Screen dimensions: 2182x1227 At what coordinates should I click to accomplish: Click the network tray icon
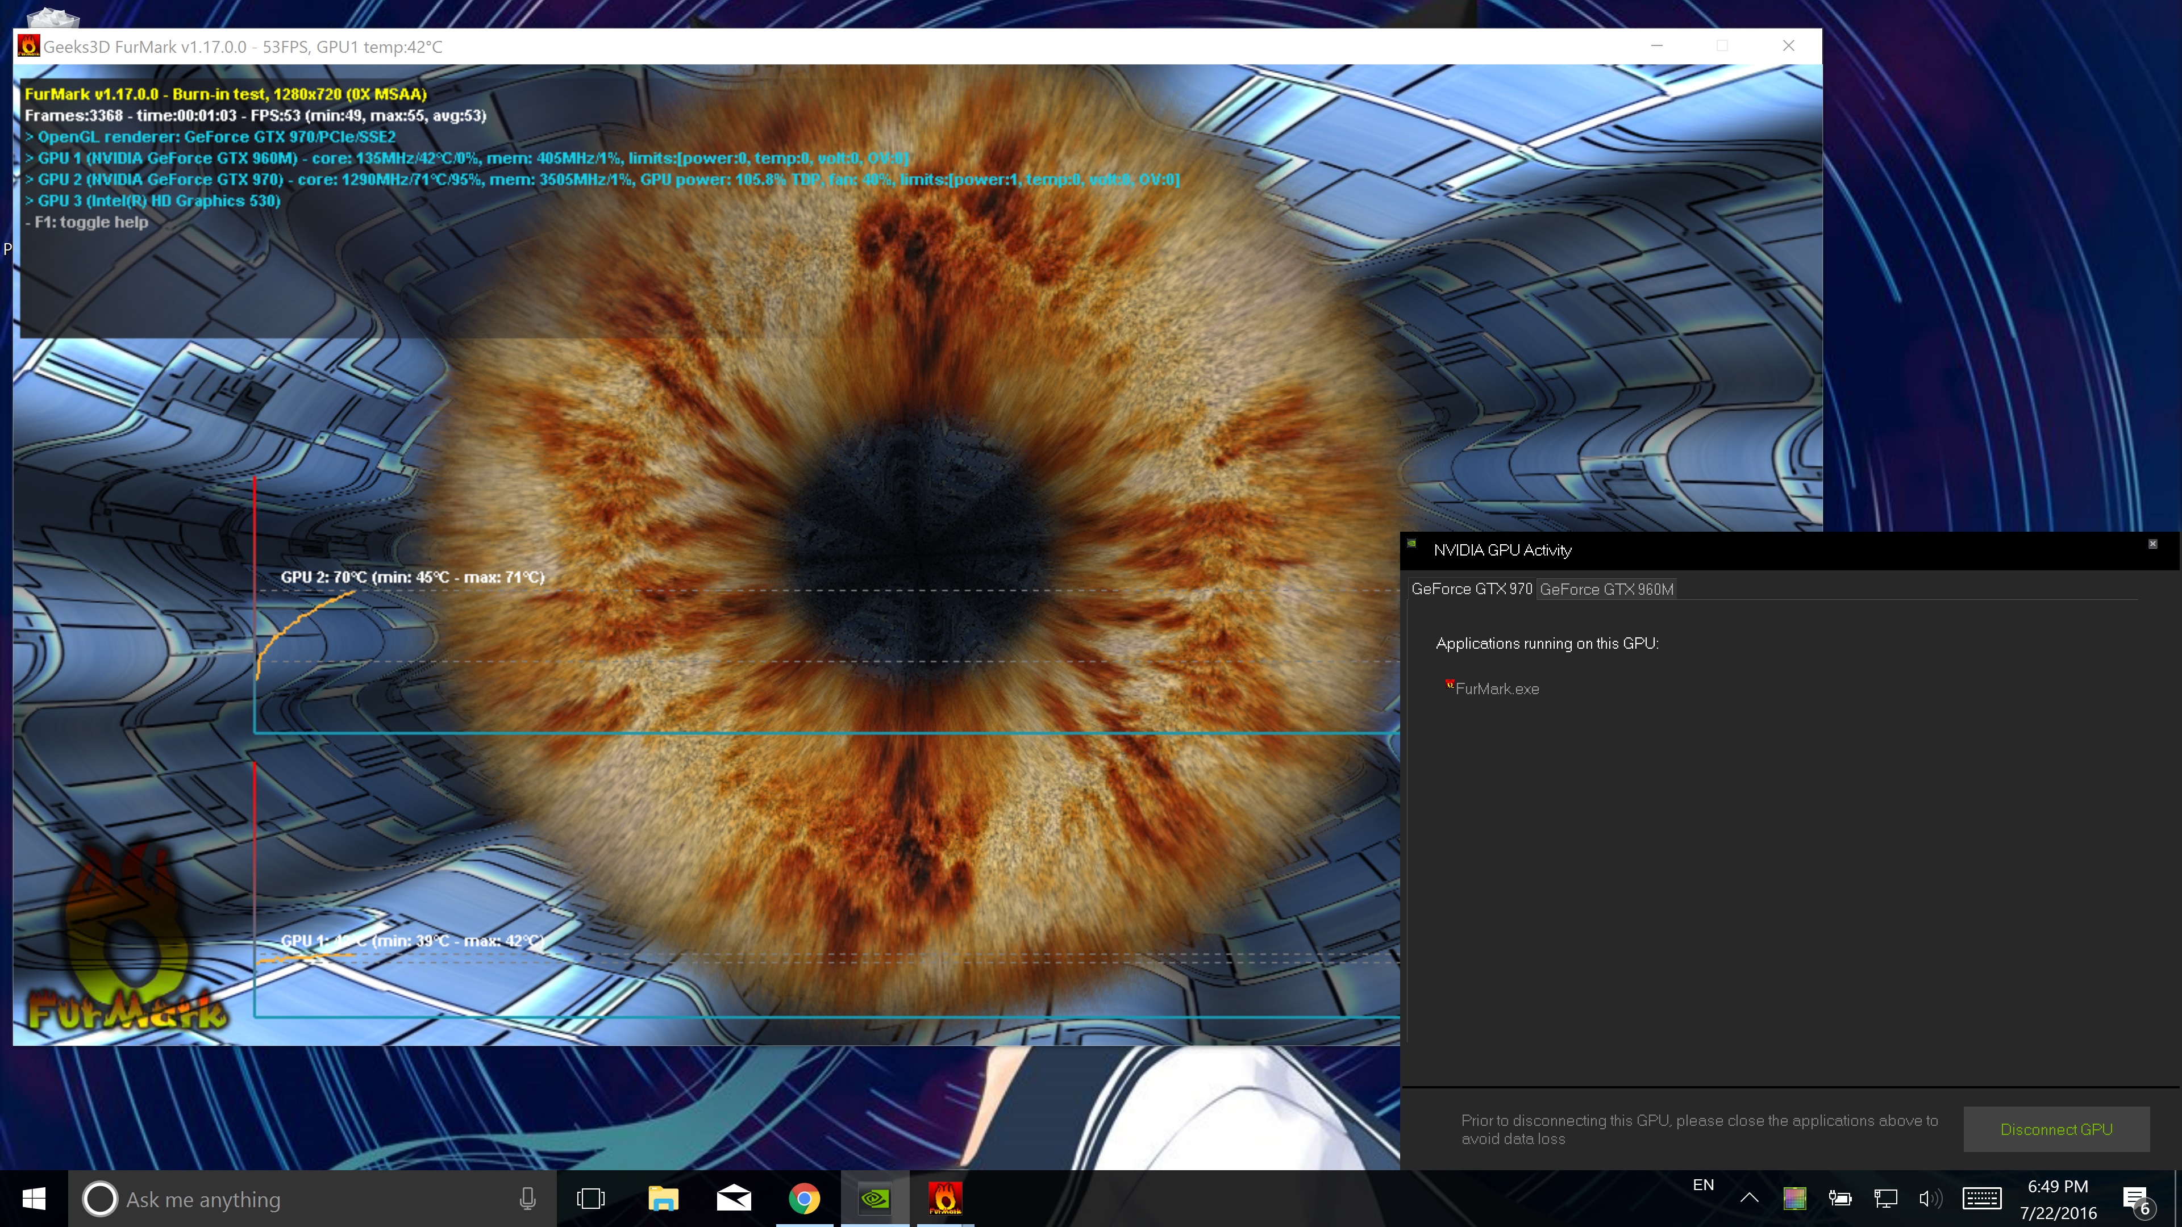point(1885,1198)
